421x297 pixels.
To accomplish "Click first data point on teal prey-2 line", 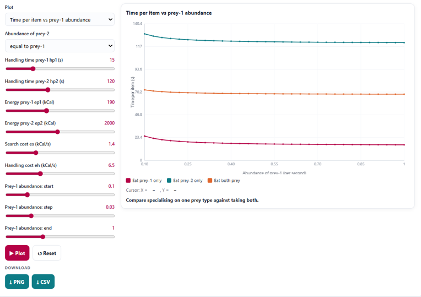I will (x=145, y=34).
